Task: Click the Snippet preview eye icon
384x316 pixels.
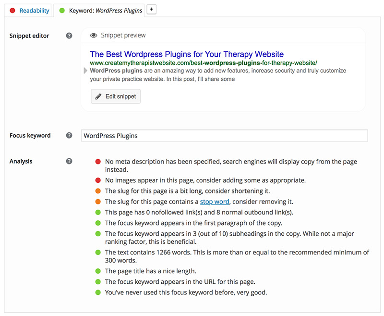Action: [x=93, y=35]
